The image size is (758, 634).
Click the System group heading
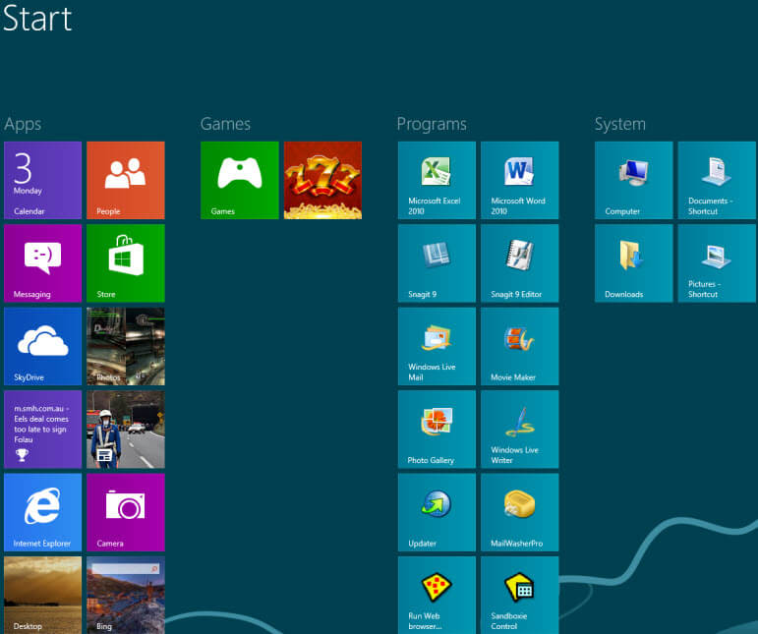pyautogui.click(x=620, y=125)
